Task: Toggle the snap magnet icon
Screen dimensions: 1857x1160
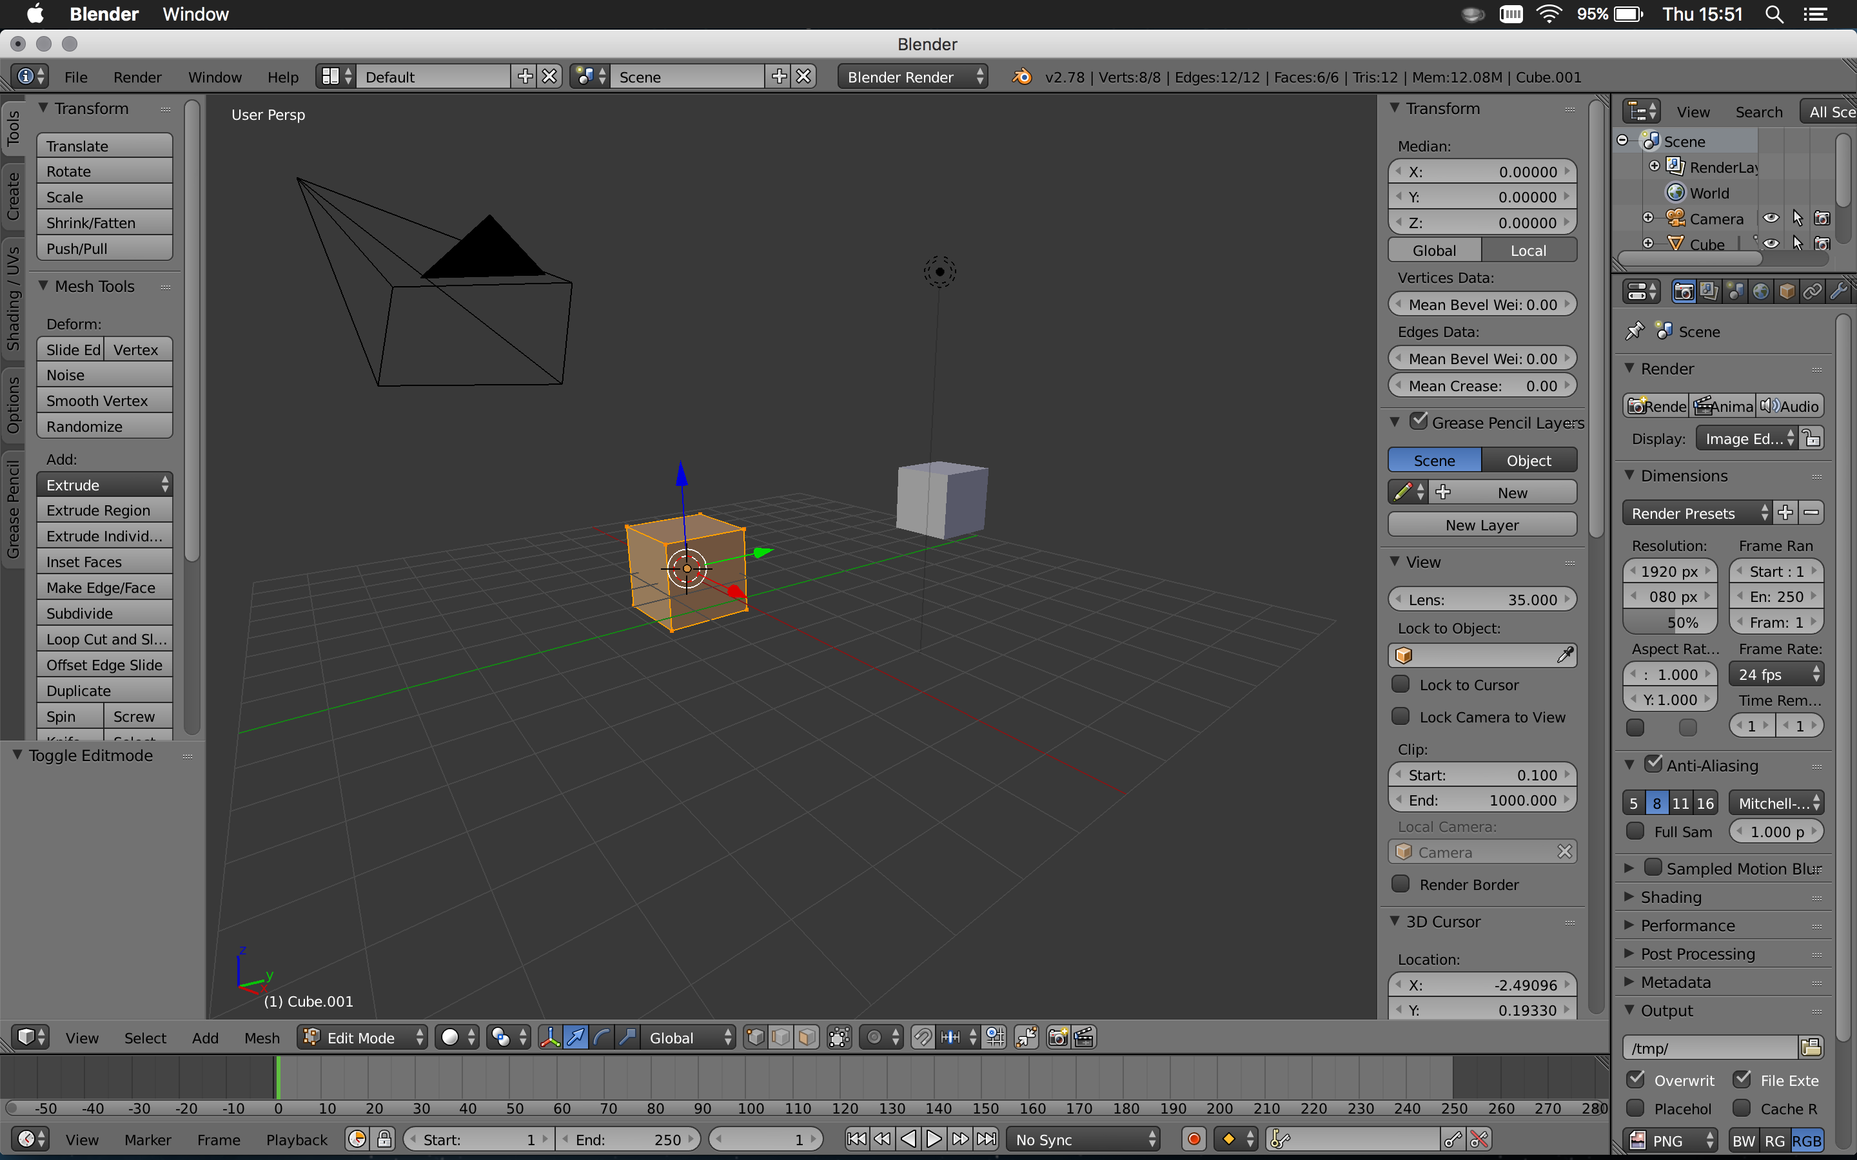Action: [922, 1038]
